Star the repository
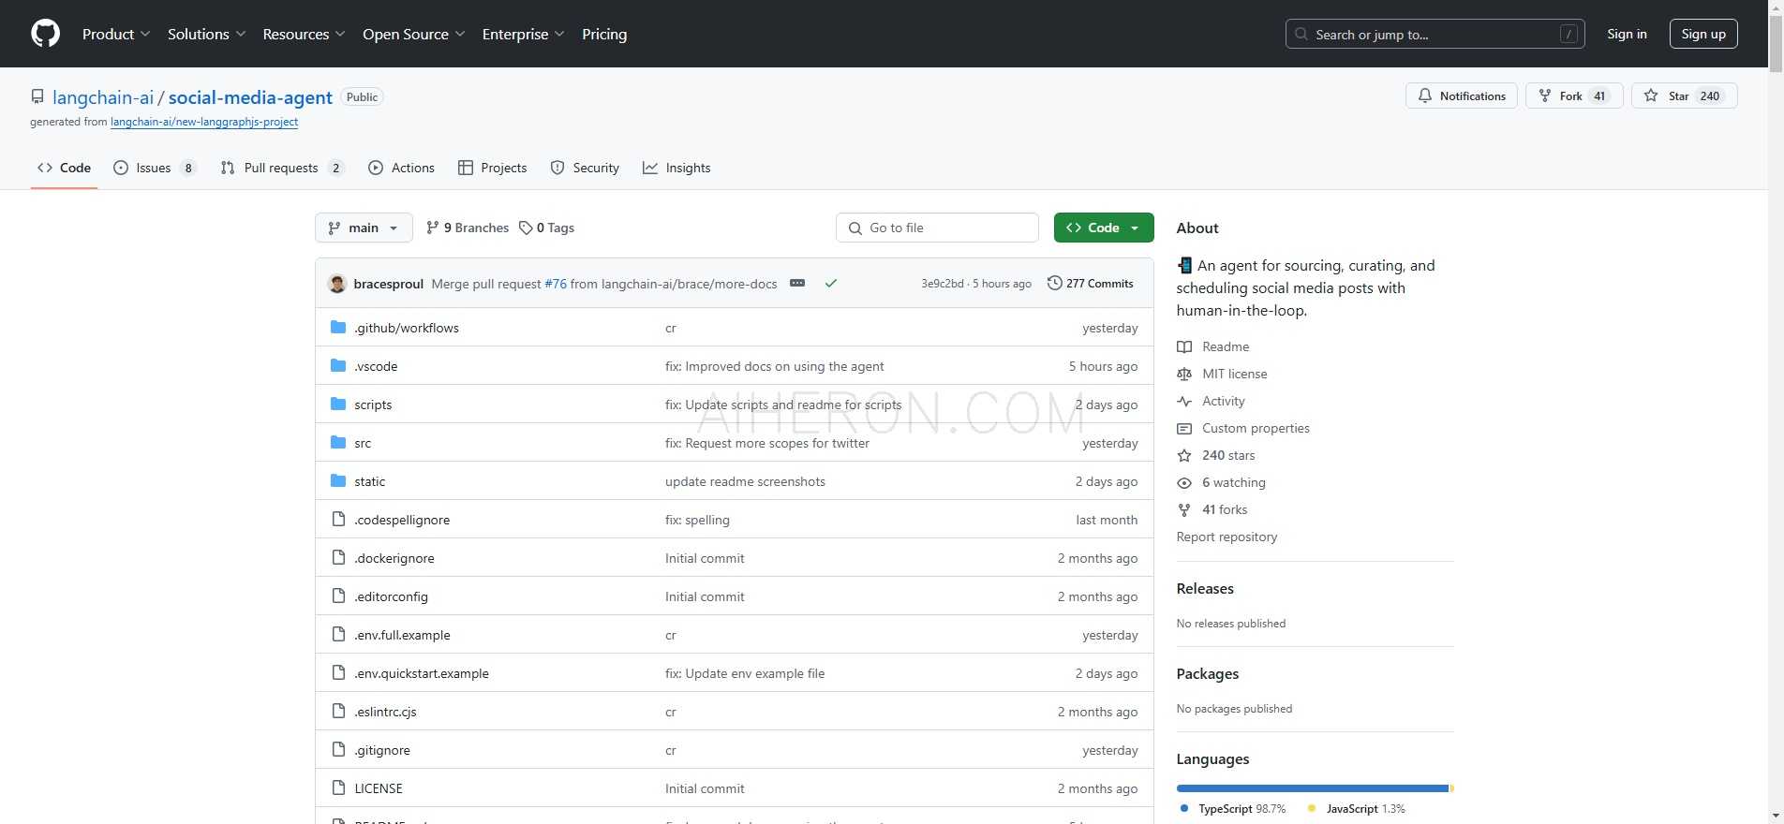Screen dimensions: 1784x824 coord(1684,96)
